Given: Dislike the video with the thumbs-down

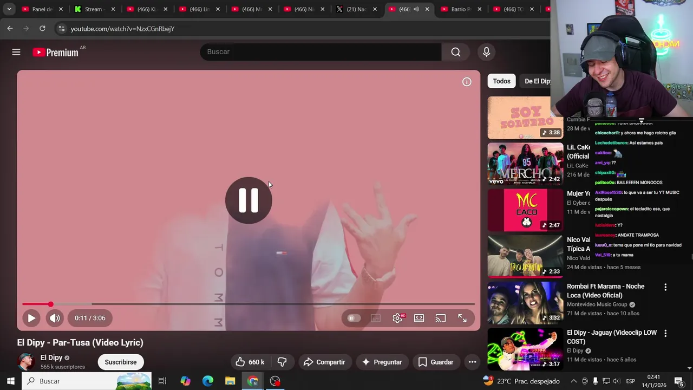Looking at the screenshot, I should 282,362.
